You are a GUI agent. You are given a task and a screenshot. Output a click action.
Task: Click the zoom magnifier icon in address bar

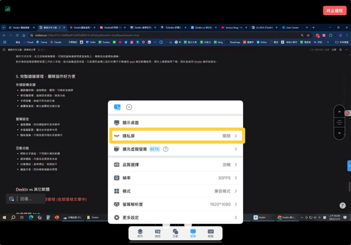[x=302, y=35]
